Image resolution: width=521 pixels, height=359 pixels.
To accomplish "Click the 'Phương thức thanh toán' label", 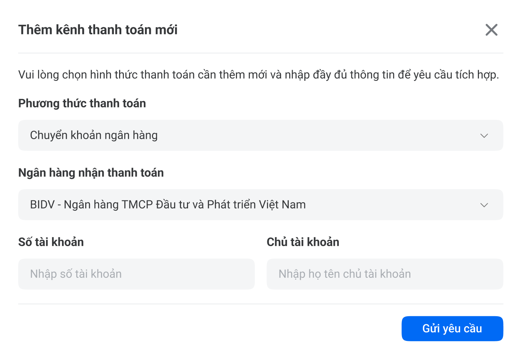I will [82, 104].
